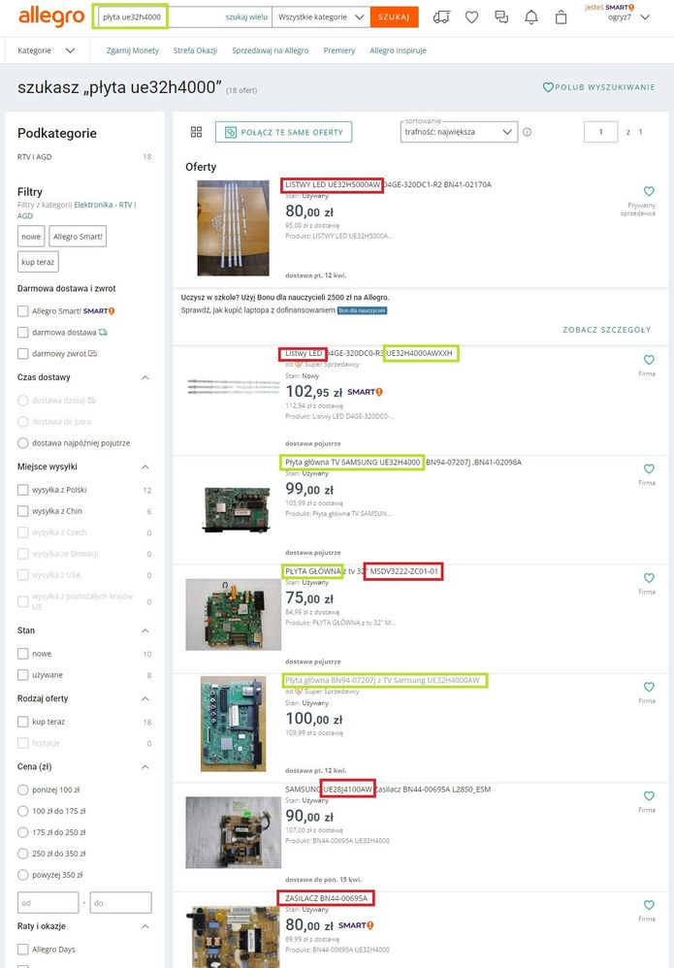Open 99,00 zł mainboard thumbnail
This screenshot has height=968, width=674.
click(x=235, y=509)
